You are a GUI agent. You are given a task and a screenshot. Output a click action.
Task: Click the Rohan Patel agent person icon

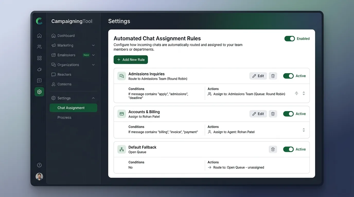click(x=210, y=132)
